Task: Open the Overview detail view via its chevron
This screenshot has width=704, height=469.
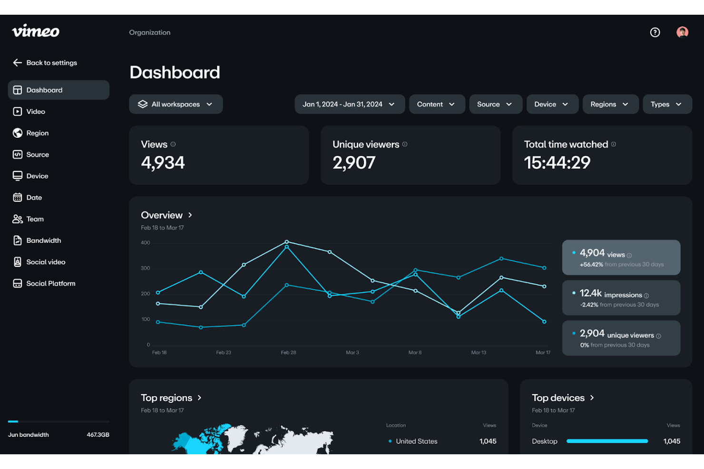Action: pos(190,215)
